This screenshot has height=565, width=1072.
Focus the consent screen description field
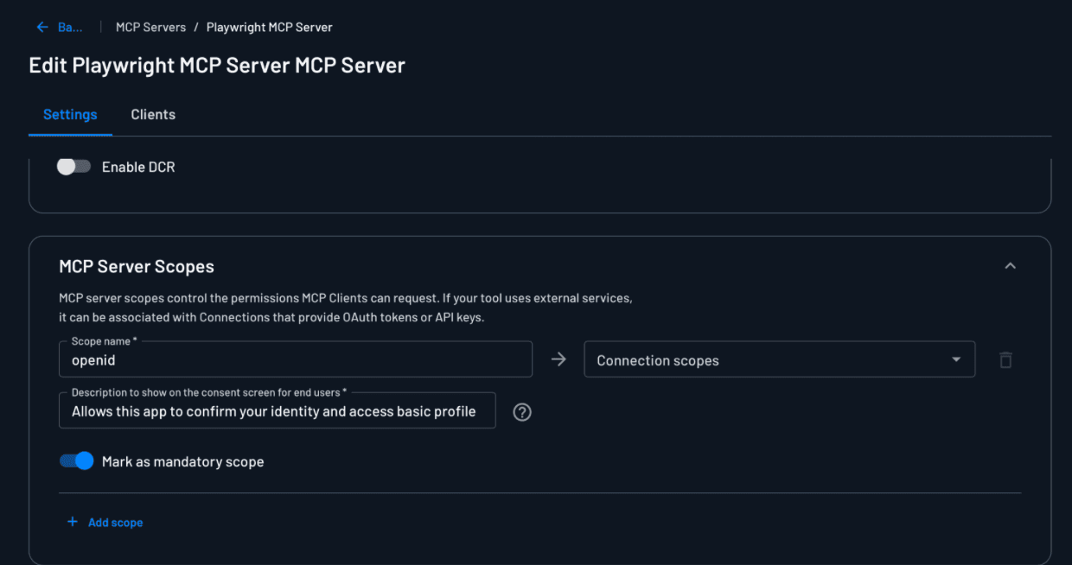pyautogui.click(x=277, y=410)
